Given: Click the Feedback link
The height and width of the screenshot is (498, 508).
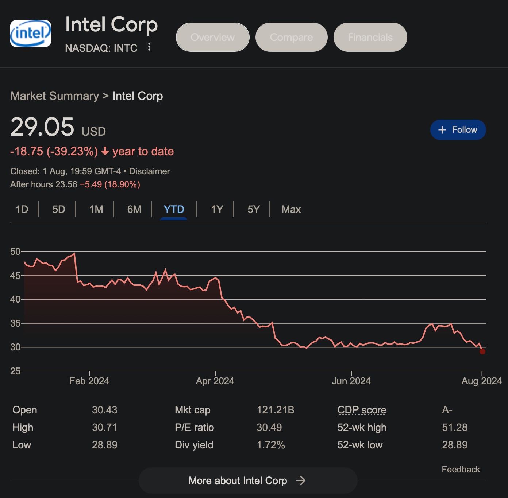Looking at the screenshot, I should (461, 469).
